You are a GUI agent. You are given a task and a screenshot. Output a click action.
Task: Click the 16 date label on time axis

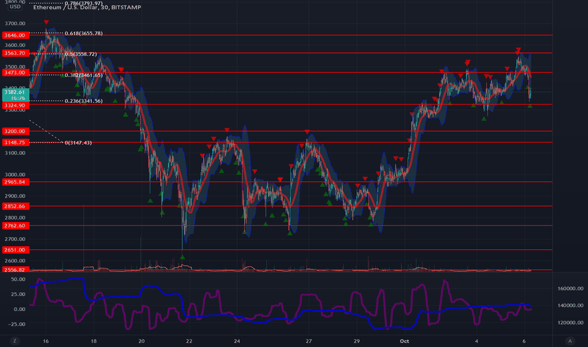(46, 341)
